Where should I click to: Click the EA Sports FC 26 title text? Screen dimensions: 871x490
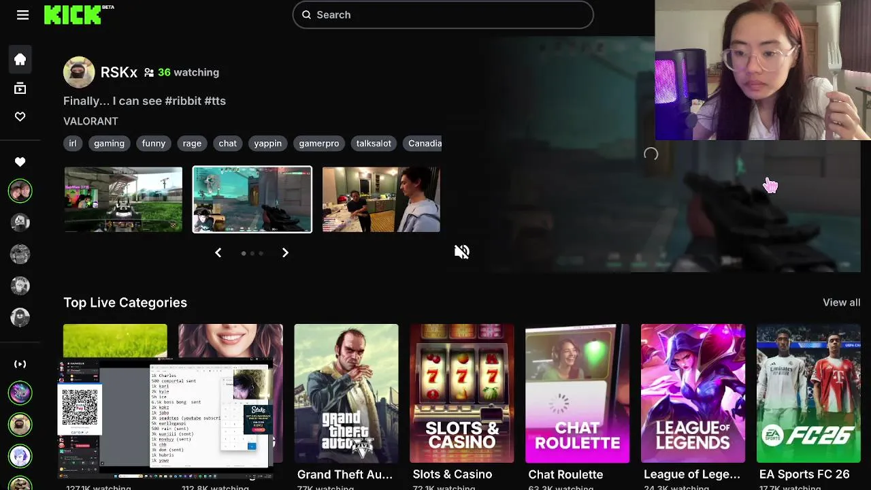click(804, 474)
